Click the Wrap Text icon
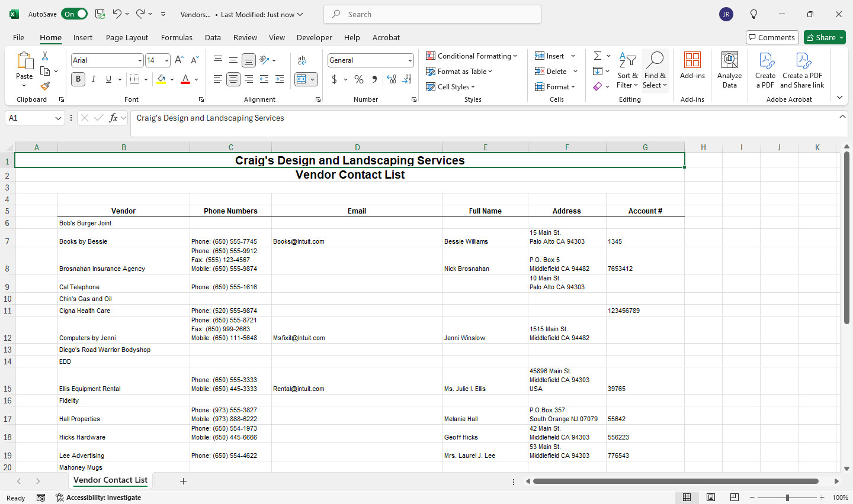 point(302,60)
